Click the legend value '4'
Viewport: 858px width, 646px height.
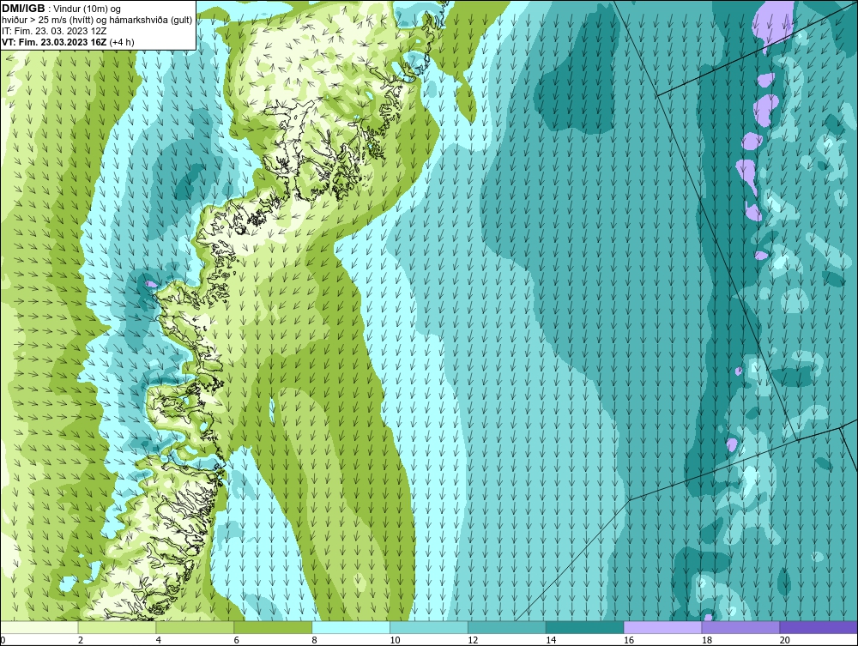coord(158,640)
